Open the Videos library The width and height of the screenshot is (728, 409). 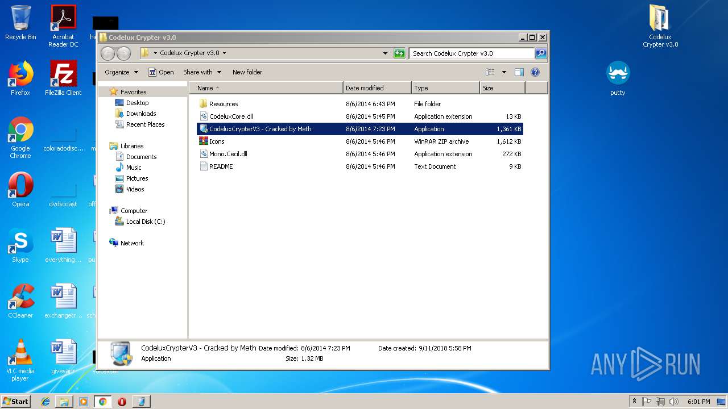coord(130,189)
